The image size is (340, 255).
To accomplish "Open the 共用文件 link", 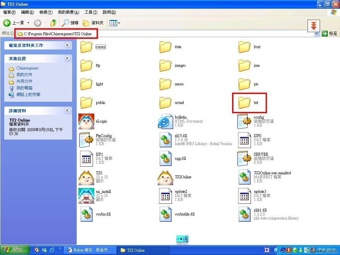I will point(24,81).
